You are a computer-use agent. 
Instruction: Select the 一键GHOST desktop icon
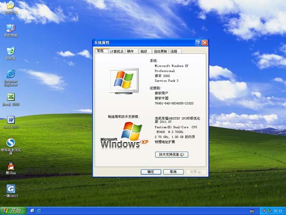tap(11, 191)
